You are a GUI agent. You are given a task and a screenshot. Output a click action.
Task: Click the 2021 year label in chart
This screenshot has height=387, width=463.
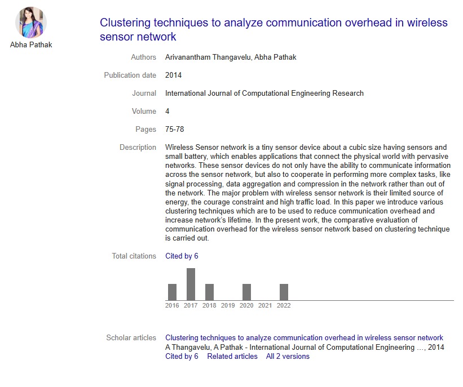(265, 305)
